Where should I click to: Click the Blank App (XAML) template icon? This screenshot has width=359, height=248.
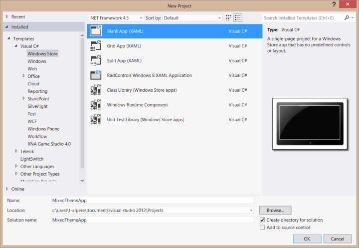95,31
